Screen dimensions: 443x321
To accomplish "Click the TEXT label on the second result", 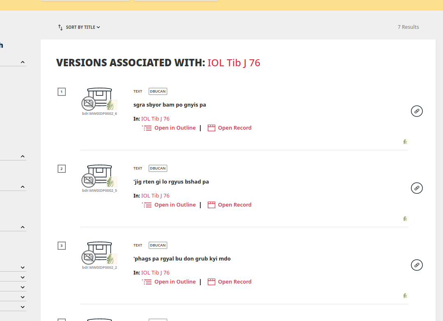I will click(x=138, y=168).
